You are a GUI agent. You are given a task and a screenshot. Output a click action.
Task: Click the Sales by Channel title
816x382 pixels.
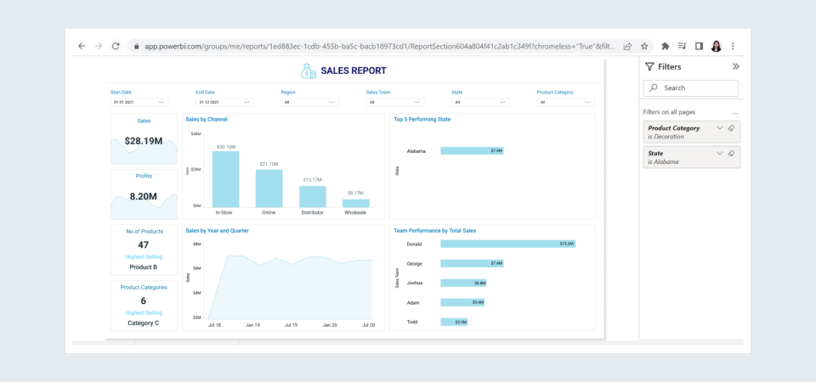[207, 119]
